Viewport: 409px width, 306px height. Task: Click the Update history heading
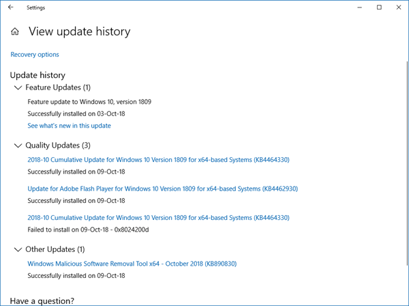[x=37, y=75]
